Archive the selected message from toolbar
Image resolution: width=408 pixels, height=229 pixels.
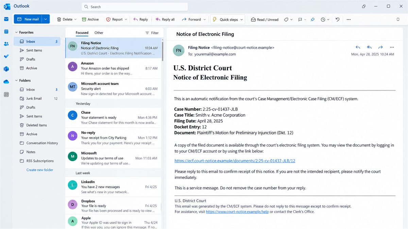[90, 19]
